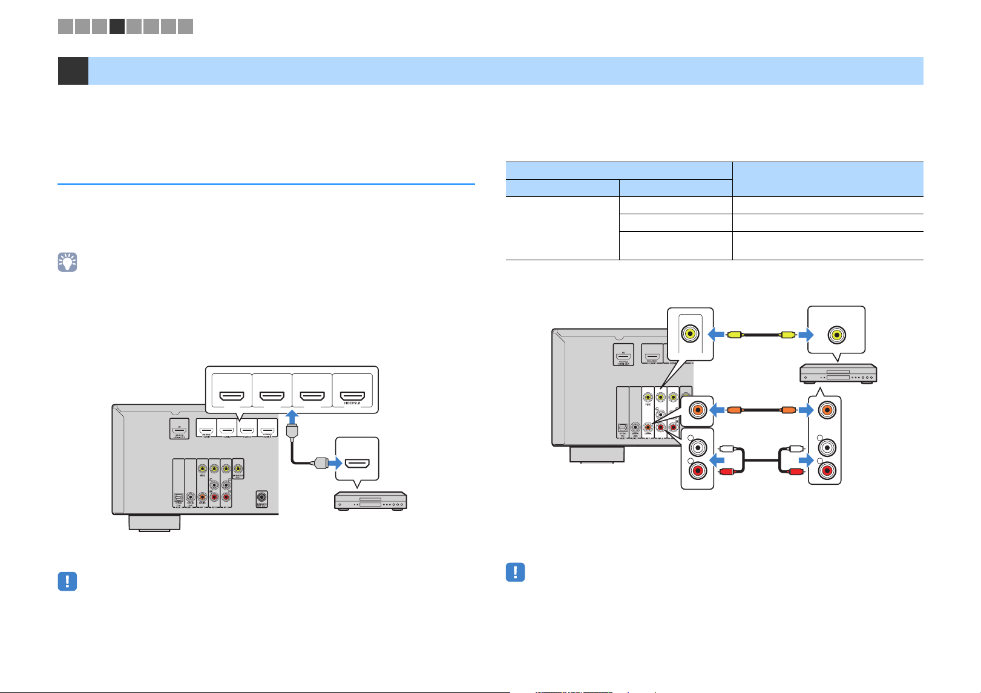Click the red audio jack in receiver callout
The width and height of the screenshot is (981, 693).
click(698, 471)
